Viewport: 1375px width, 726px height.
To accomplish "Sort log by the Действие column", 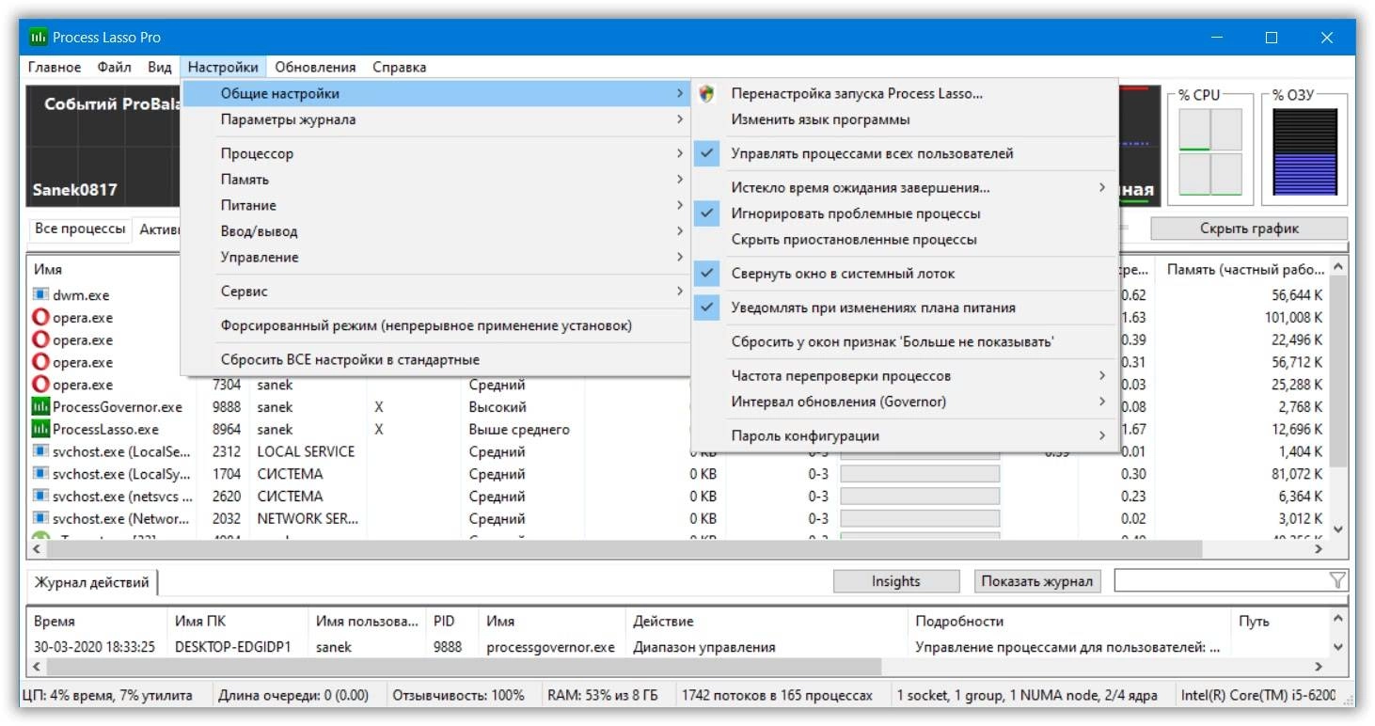I will coord(766,622).
